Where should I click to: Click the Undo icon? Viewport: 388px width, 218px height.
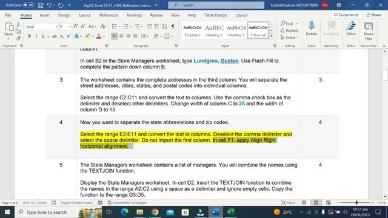(x=49, y=5)
